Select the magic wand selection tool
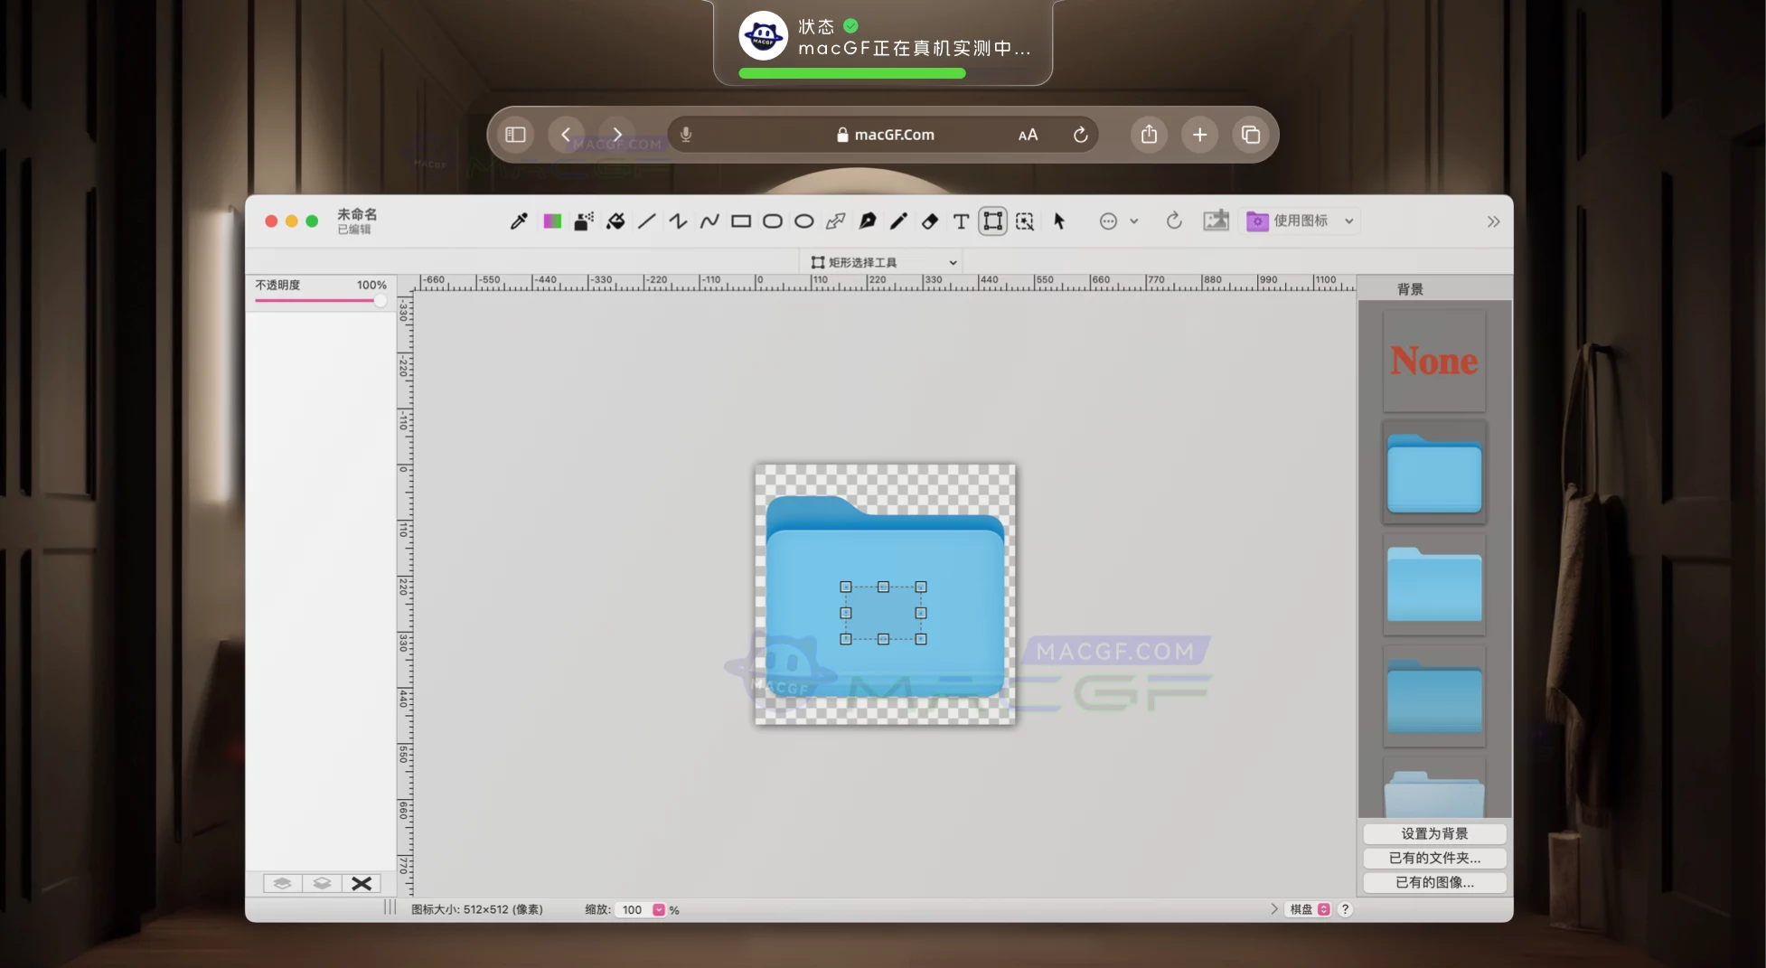 click(1025, 221)
